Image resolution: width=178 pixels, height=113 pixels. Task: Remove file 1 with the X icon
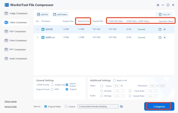[x=165, y=29]
